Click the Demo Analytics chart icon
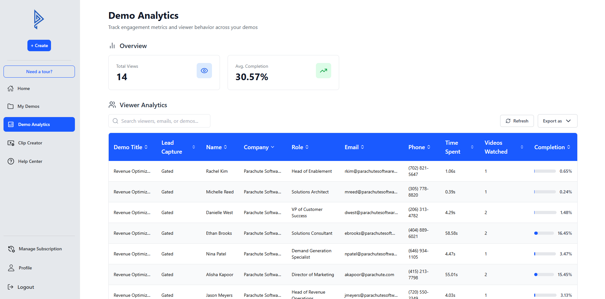The width and height of the screenshot is (605, 299). [11, 124]
